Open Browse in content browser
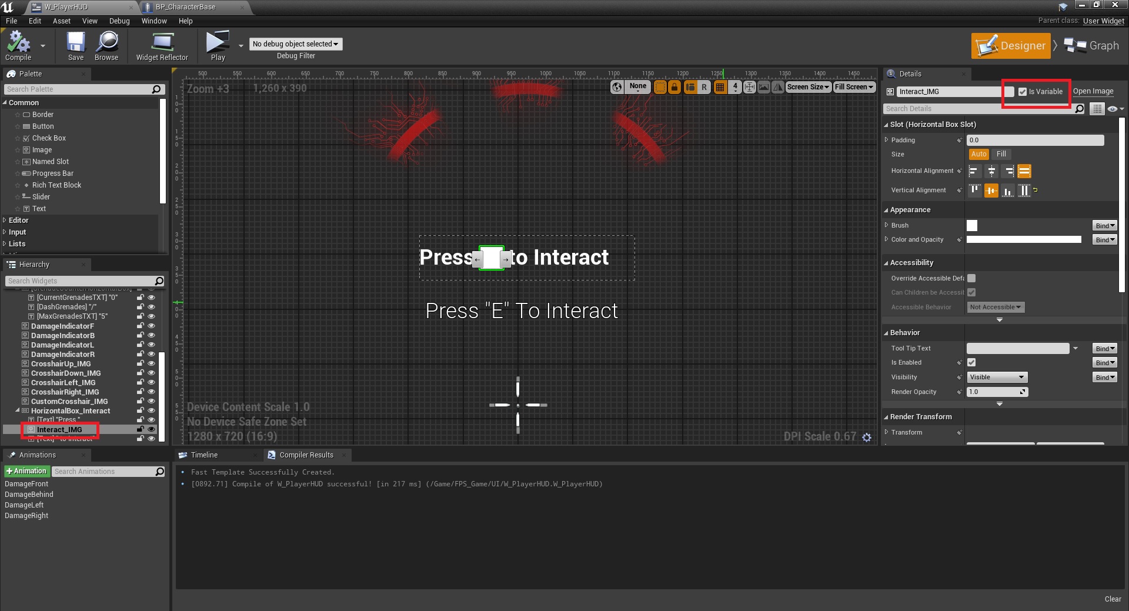Screen dimensions: 1129x611 coord(106,45)
